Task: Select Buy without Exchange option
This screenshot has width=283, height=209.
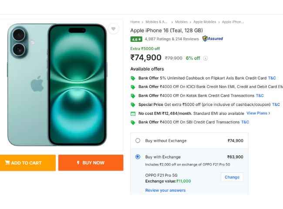Action: (x=138, y=141)
